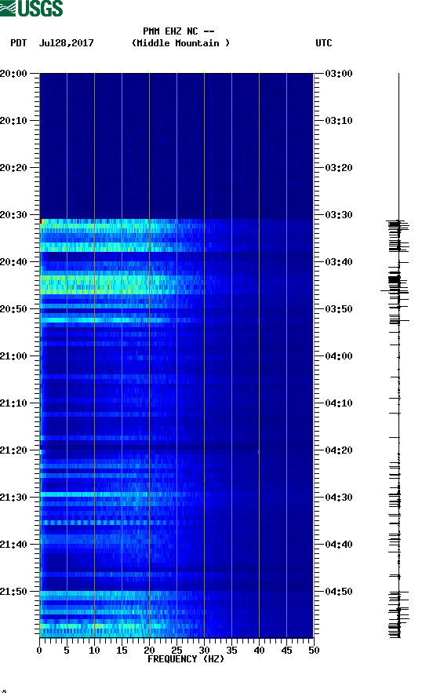433x700 pixels.
Task: Click the '20:00' PDT time label
Action: [x=13, y=74]
